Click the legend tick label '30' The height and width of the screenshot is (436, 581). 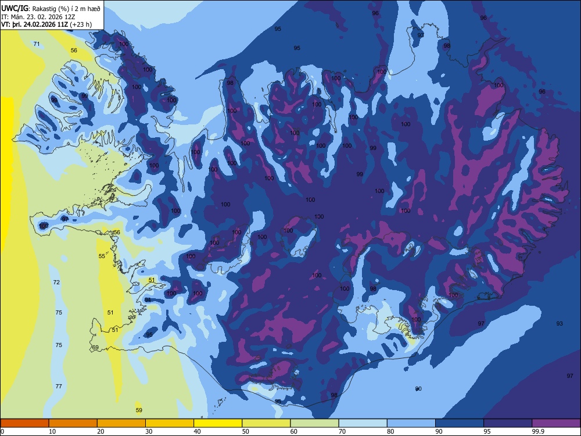[149, 431]
